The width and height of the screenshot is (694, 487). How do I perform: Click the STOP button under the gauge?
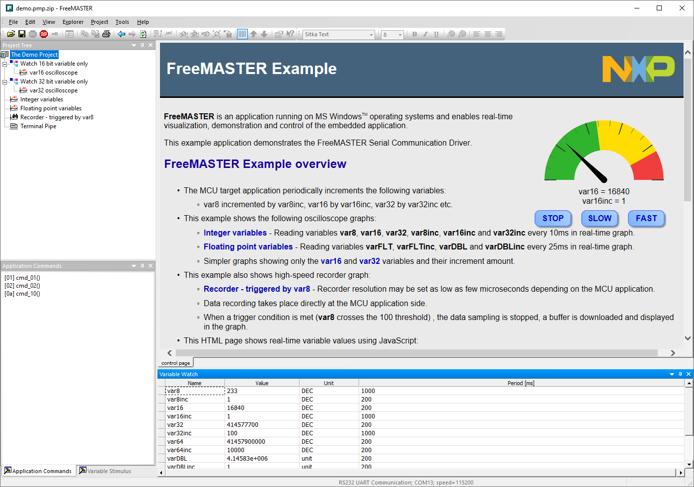click(x=553, y=218)
